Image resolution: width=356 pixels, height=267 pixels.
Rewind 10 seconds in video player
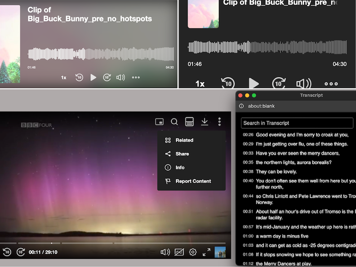[7, 252]
